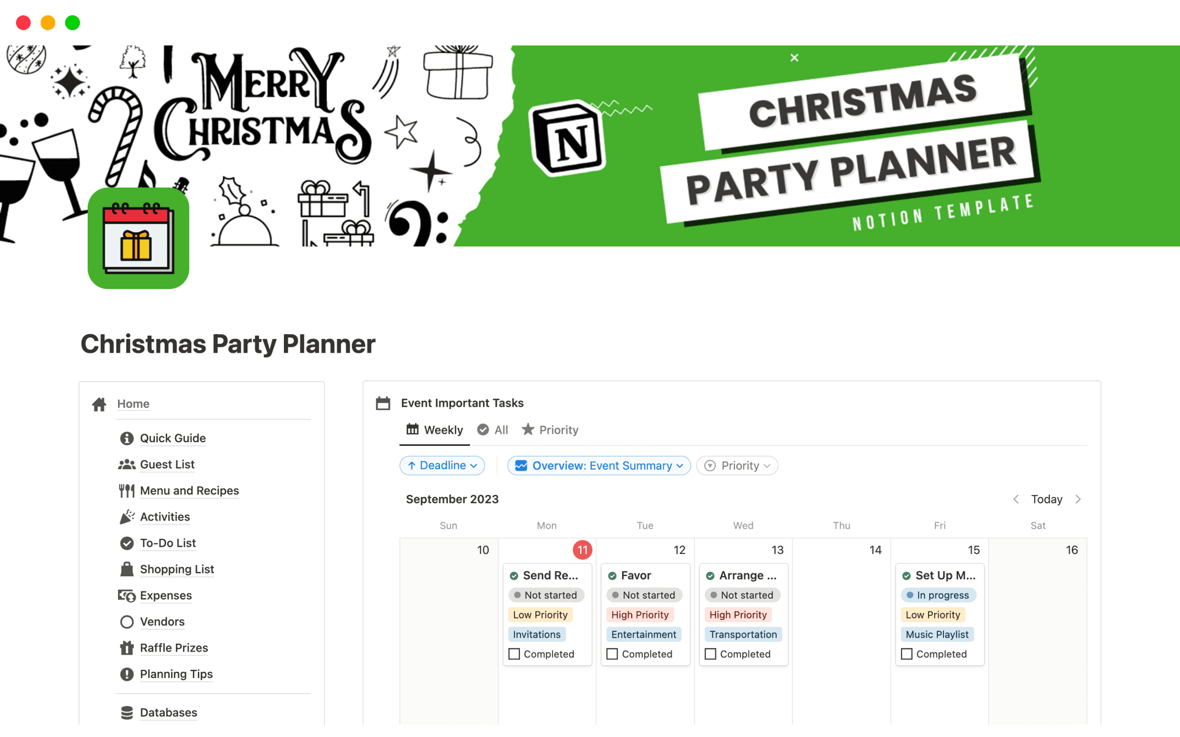Open Guest List via its people icon
Screen dimensions: 1180x737
127,464
